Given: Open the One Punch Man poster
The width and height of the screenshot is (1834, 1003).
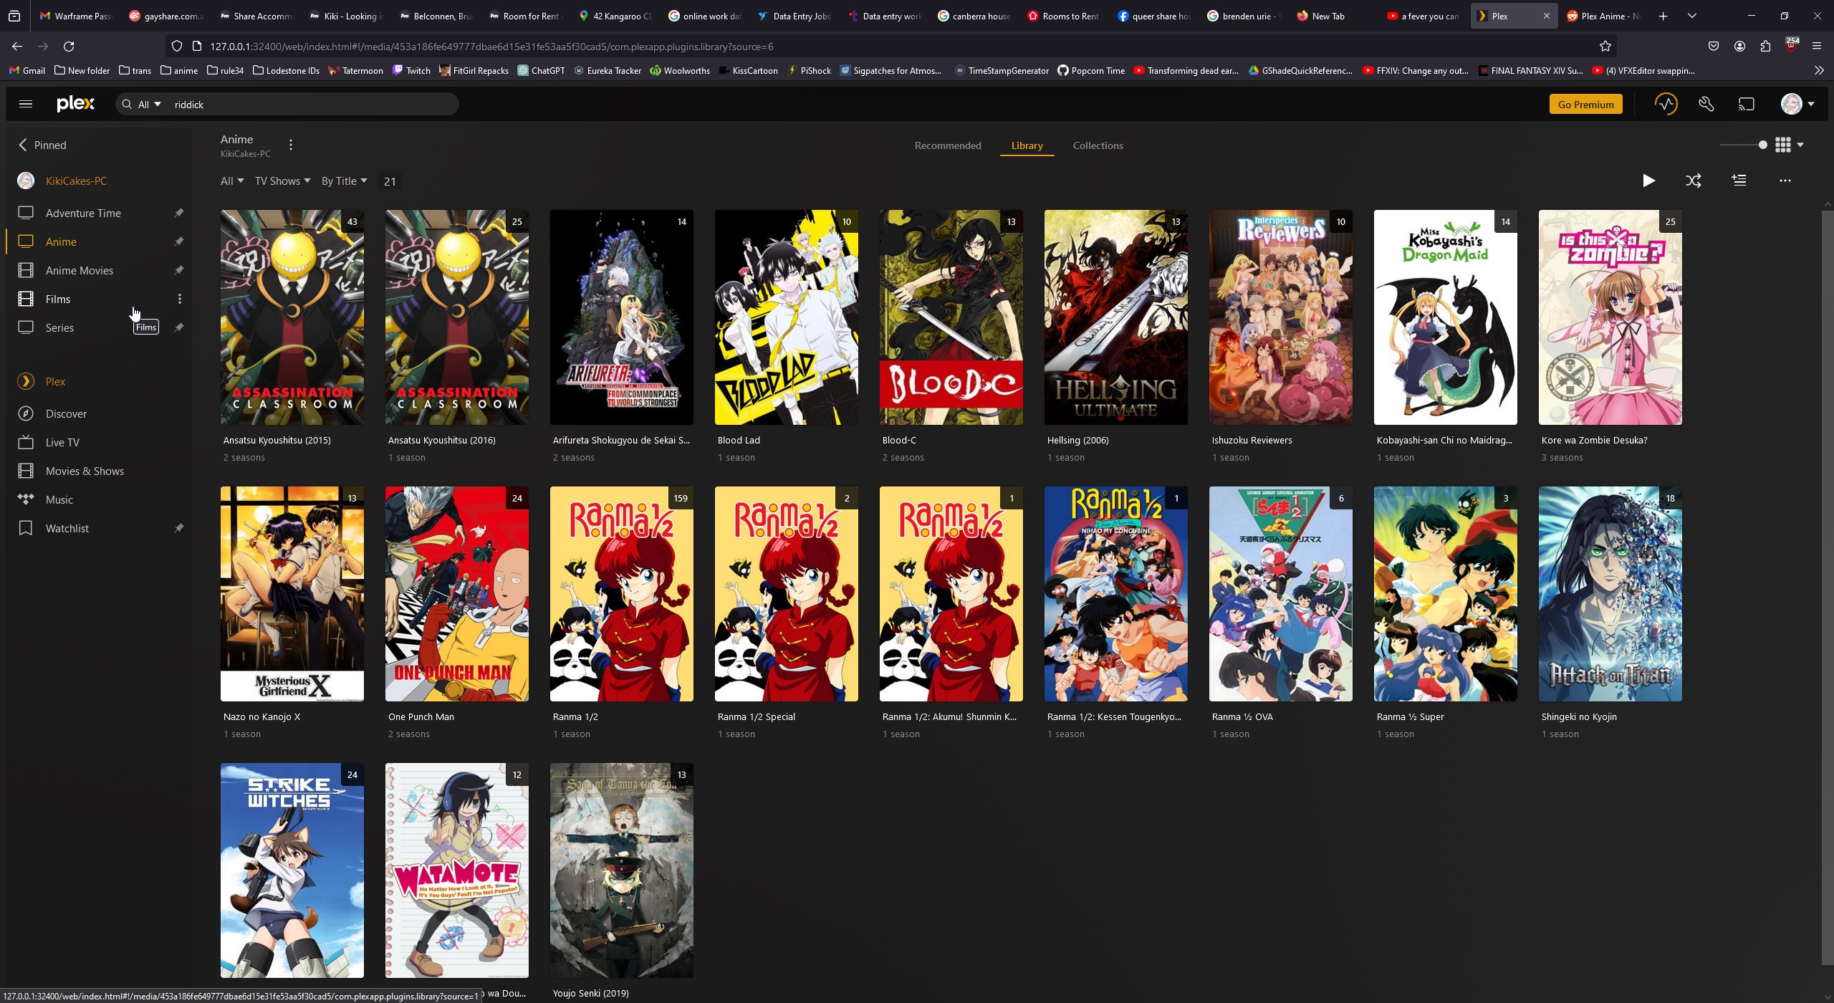Looking at the screenshot, I should coord(456,594).
